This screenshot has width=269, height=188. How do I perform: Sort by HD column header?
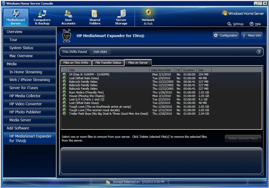click(x=178, y=70)
